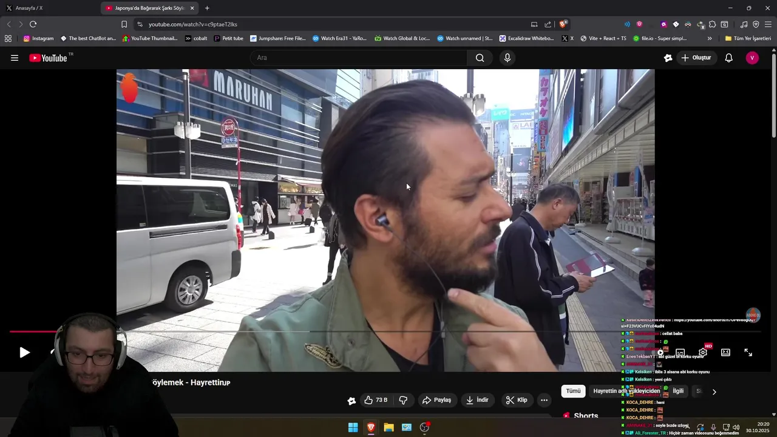This screenshot has height=437, width=777.
Task: Share video using Paylaş
Action: [436, 400]
